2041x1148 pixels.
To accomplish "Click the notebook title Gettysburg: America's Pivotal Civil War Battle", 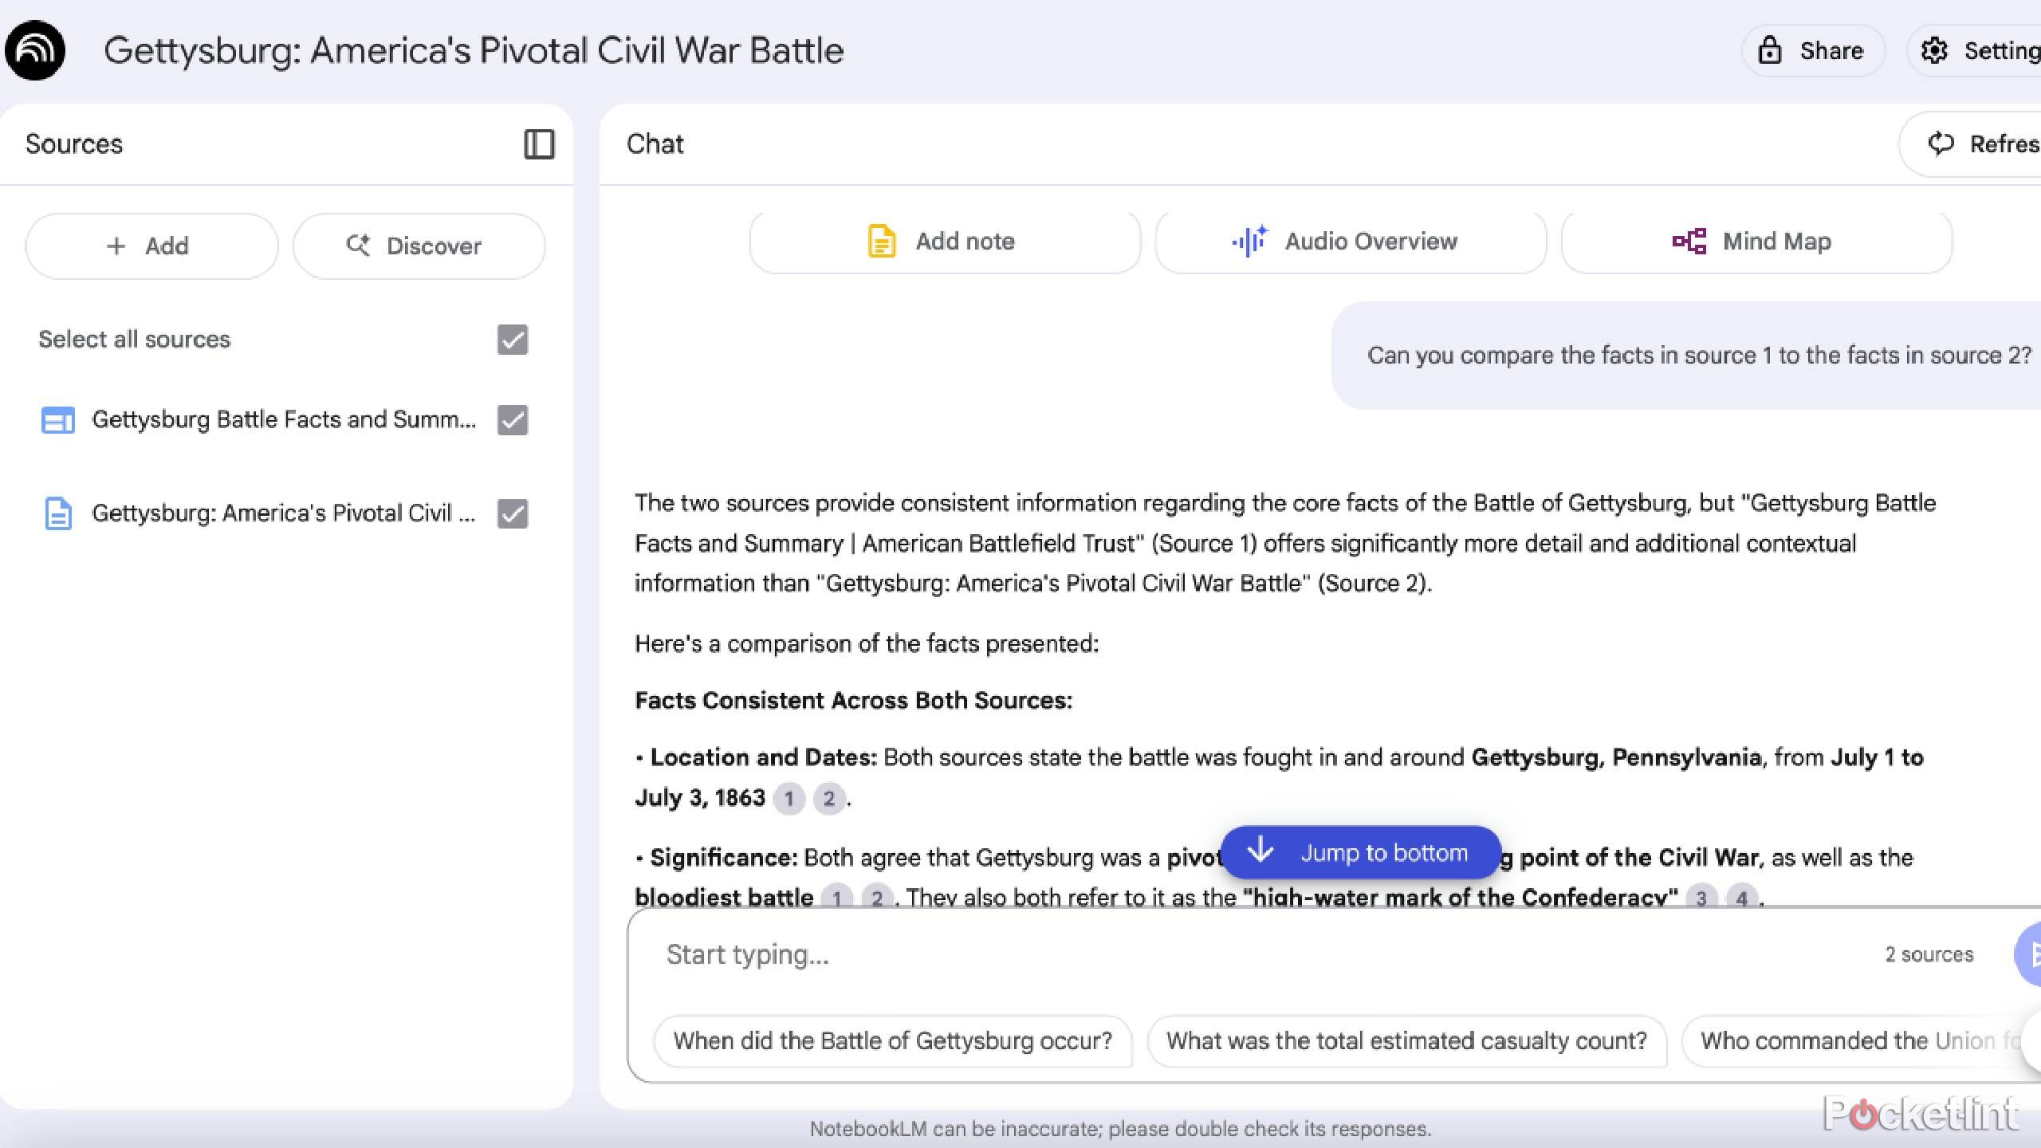I will click(474, 50).
